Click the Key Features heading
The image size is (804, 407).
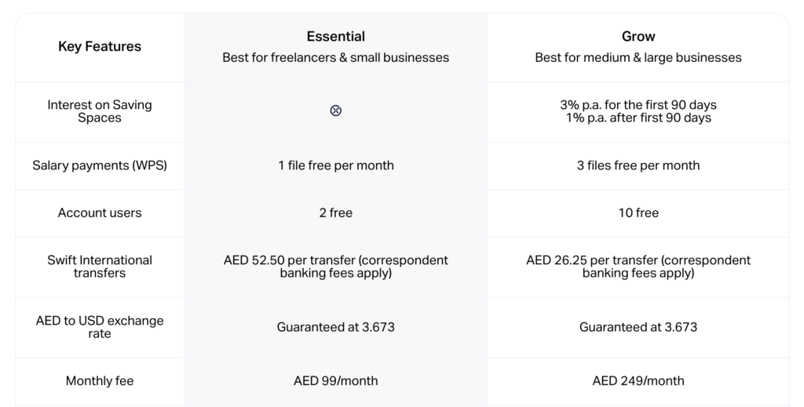pos(100,46)
